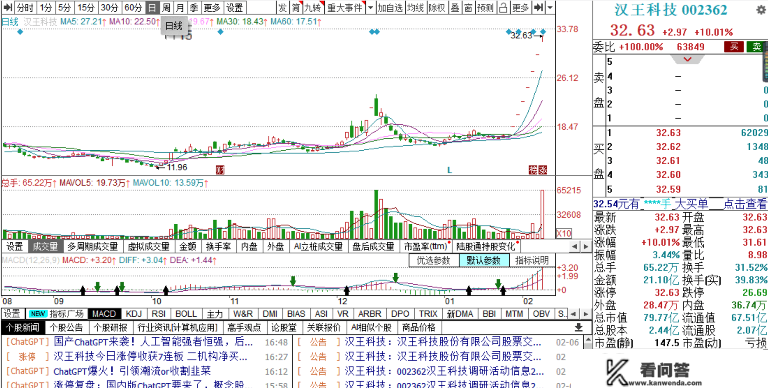Image resolution: width=768 pixels, height=388 pixels.
Task: Open the chart 设置 next to the period buttons
Action: [x=235, y=7]
